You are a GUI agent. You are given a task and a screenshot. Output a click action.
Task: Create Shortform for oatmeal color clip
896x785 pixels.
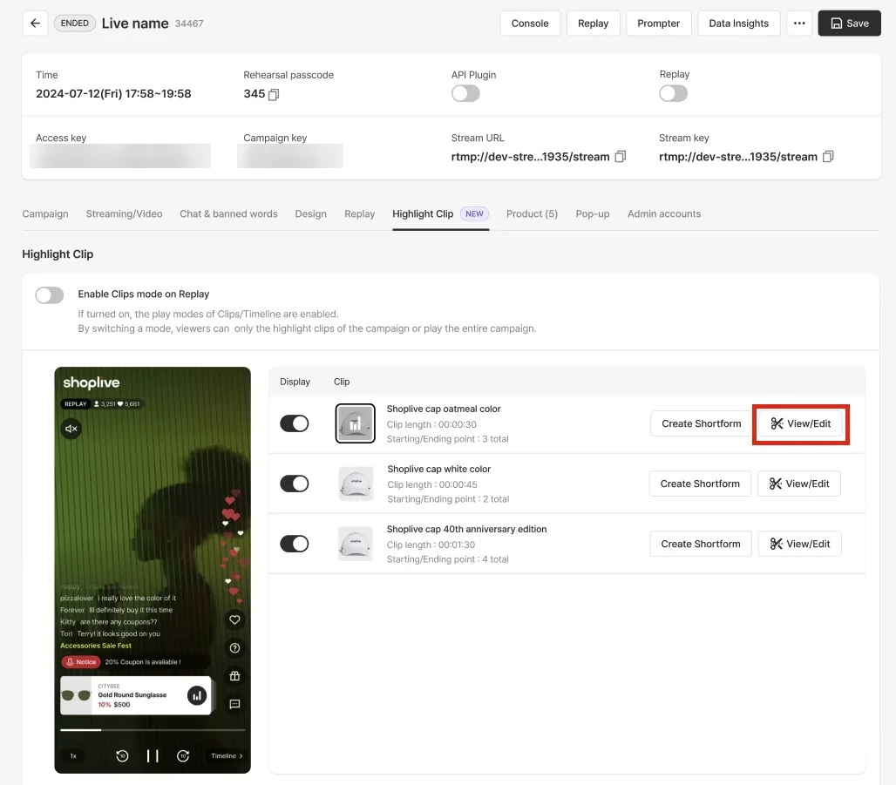pyautogui.click(x=701, y=423)
